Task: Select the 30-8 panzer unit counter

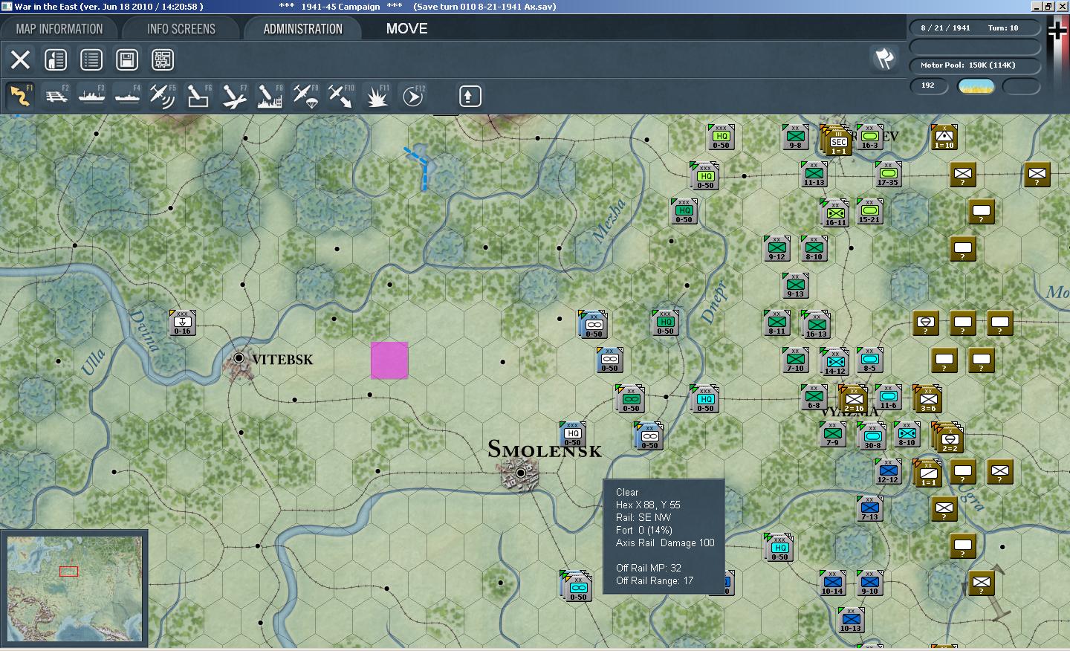Action: tap(872, 436)
